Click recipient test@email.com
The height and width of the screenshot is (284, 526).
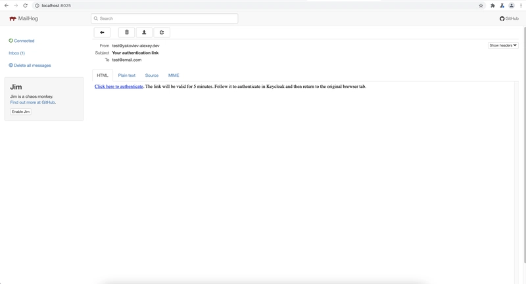126,60
